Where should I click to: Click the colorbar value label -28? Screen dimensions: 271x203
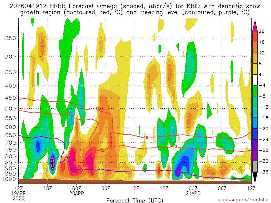[264, 150]
